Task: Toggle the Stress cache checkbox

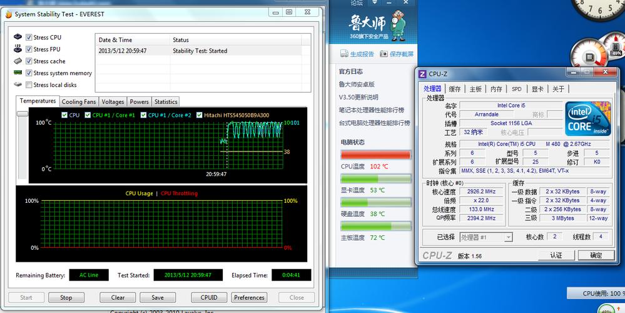Action: (29, 61)
